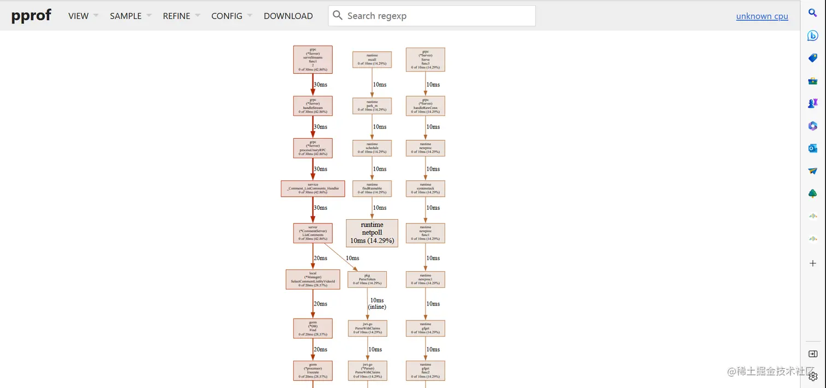
Task: Open the CONFIG dropdown menu
Action: click(232, 16)
